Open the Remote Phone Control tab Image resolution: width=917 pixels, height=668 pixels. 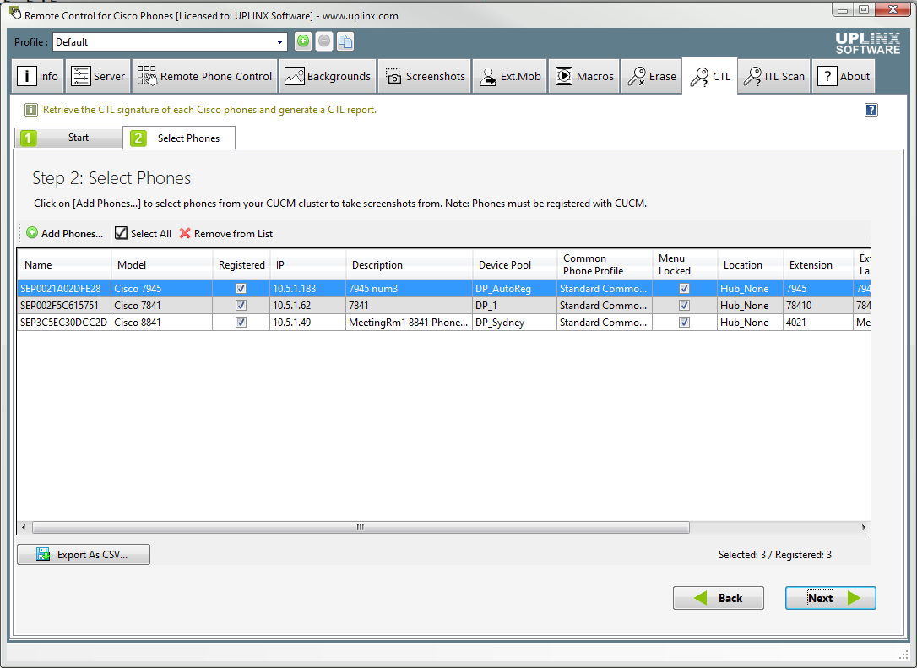pyautogui.click(x=204, y=76)
